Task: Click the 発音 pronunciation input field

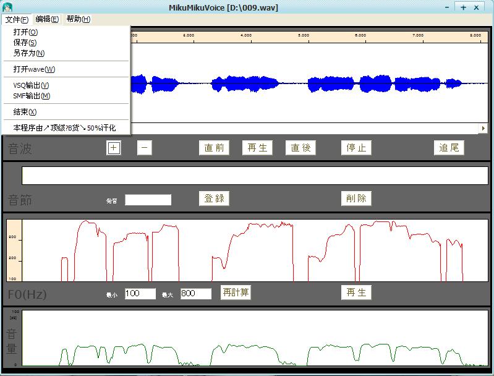Action: point(148,200)
